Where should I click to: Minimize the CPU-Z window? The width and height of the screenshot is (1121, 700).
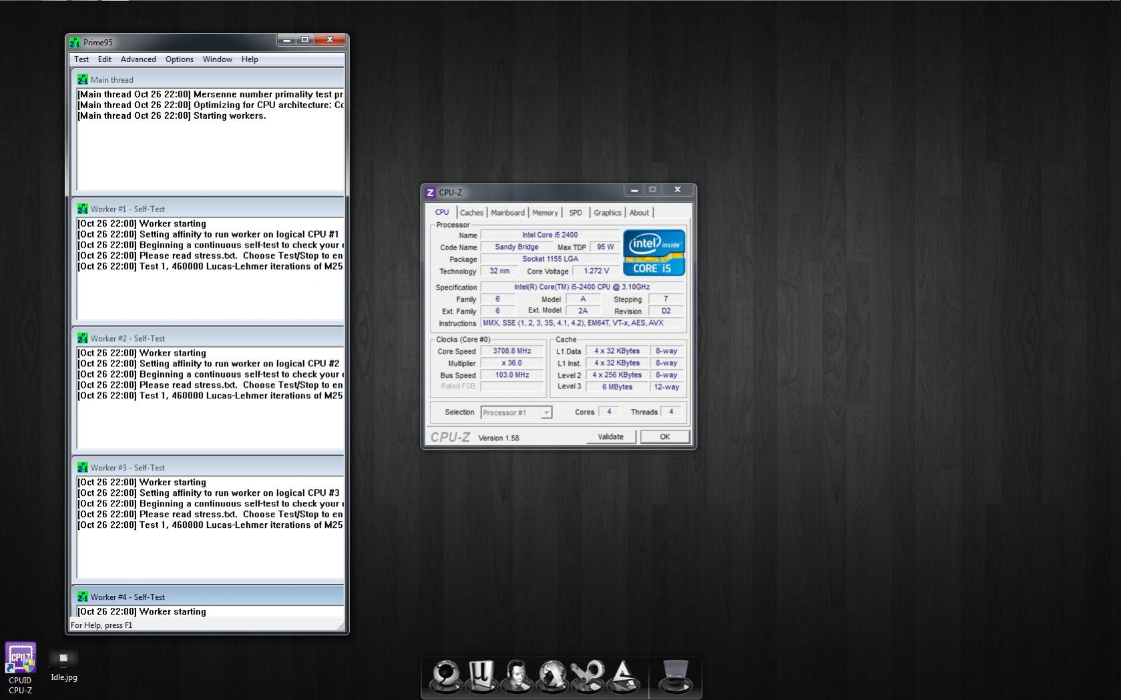click(634, 190)
